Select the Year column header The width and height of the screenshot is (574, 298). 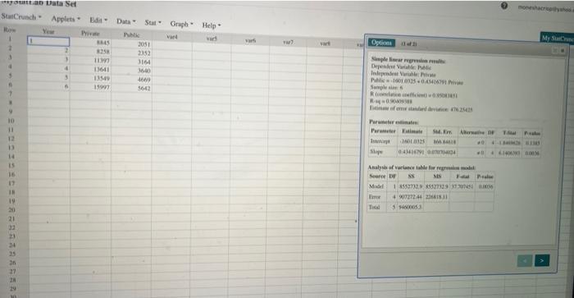pyautogui.click(x=48, y=31)
